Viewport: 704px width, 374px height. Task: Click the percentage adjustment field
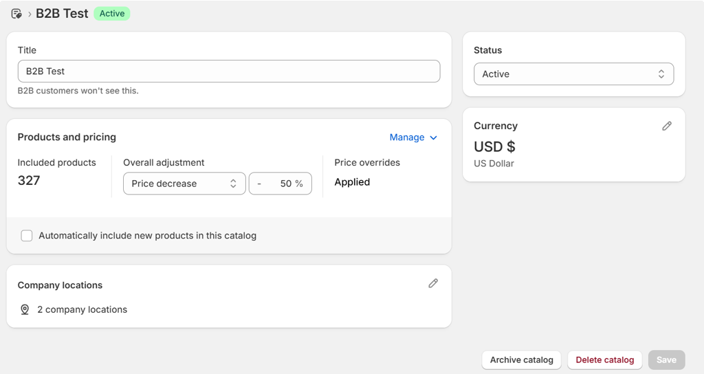click(280, 184)
